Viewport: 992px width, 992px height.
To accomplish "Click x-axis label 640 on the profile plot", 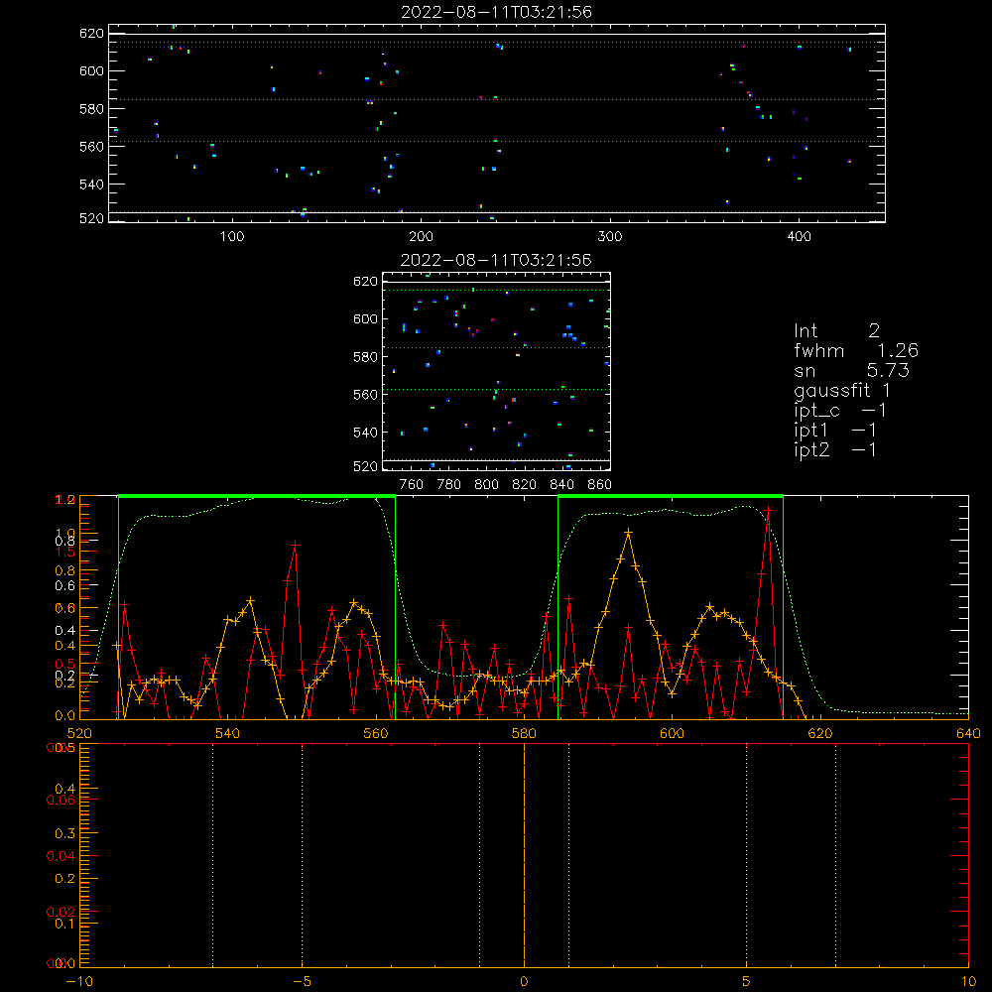I will tap(968, 733).
